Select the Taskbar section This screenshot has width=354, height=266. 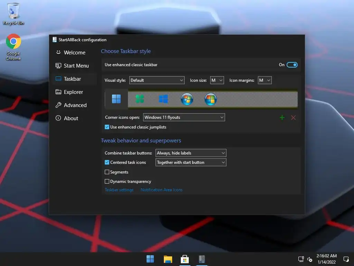tap(75, 79)
